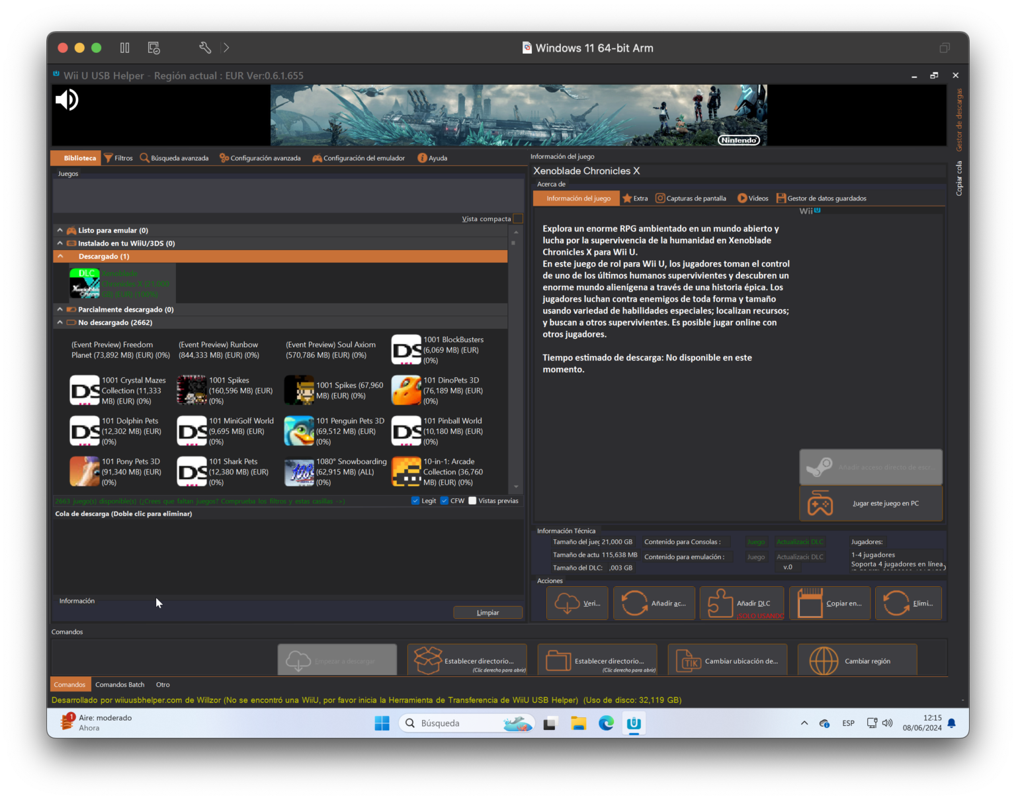Uncheck the CFW checkbox
This screenshot has height=800, width=1016.
444,501
